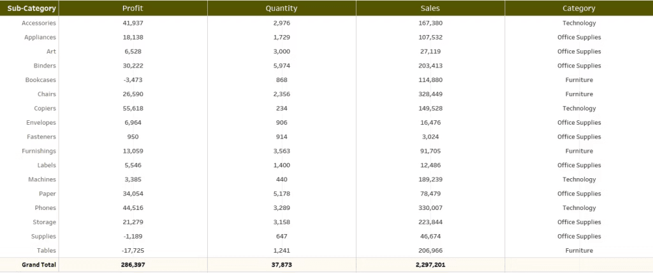Select the Paper quantity value 5,178
Image resolution: width=653 pixels, height=273 pixels.
(x=281, y=193)
